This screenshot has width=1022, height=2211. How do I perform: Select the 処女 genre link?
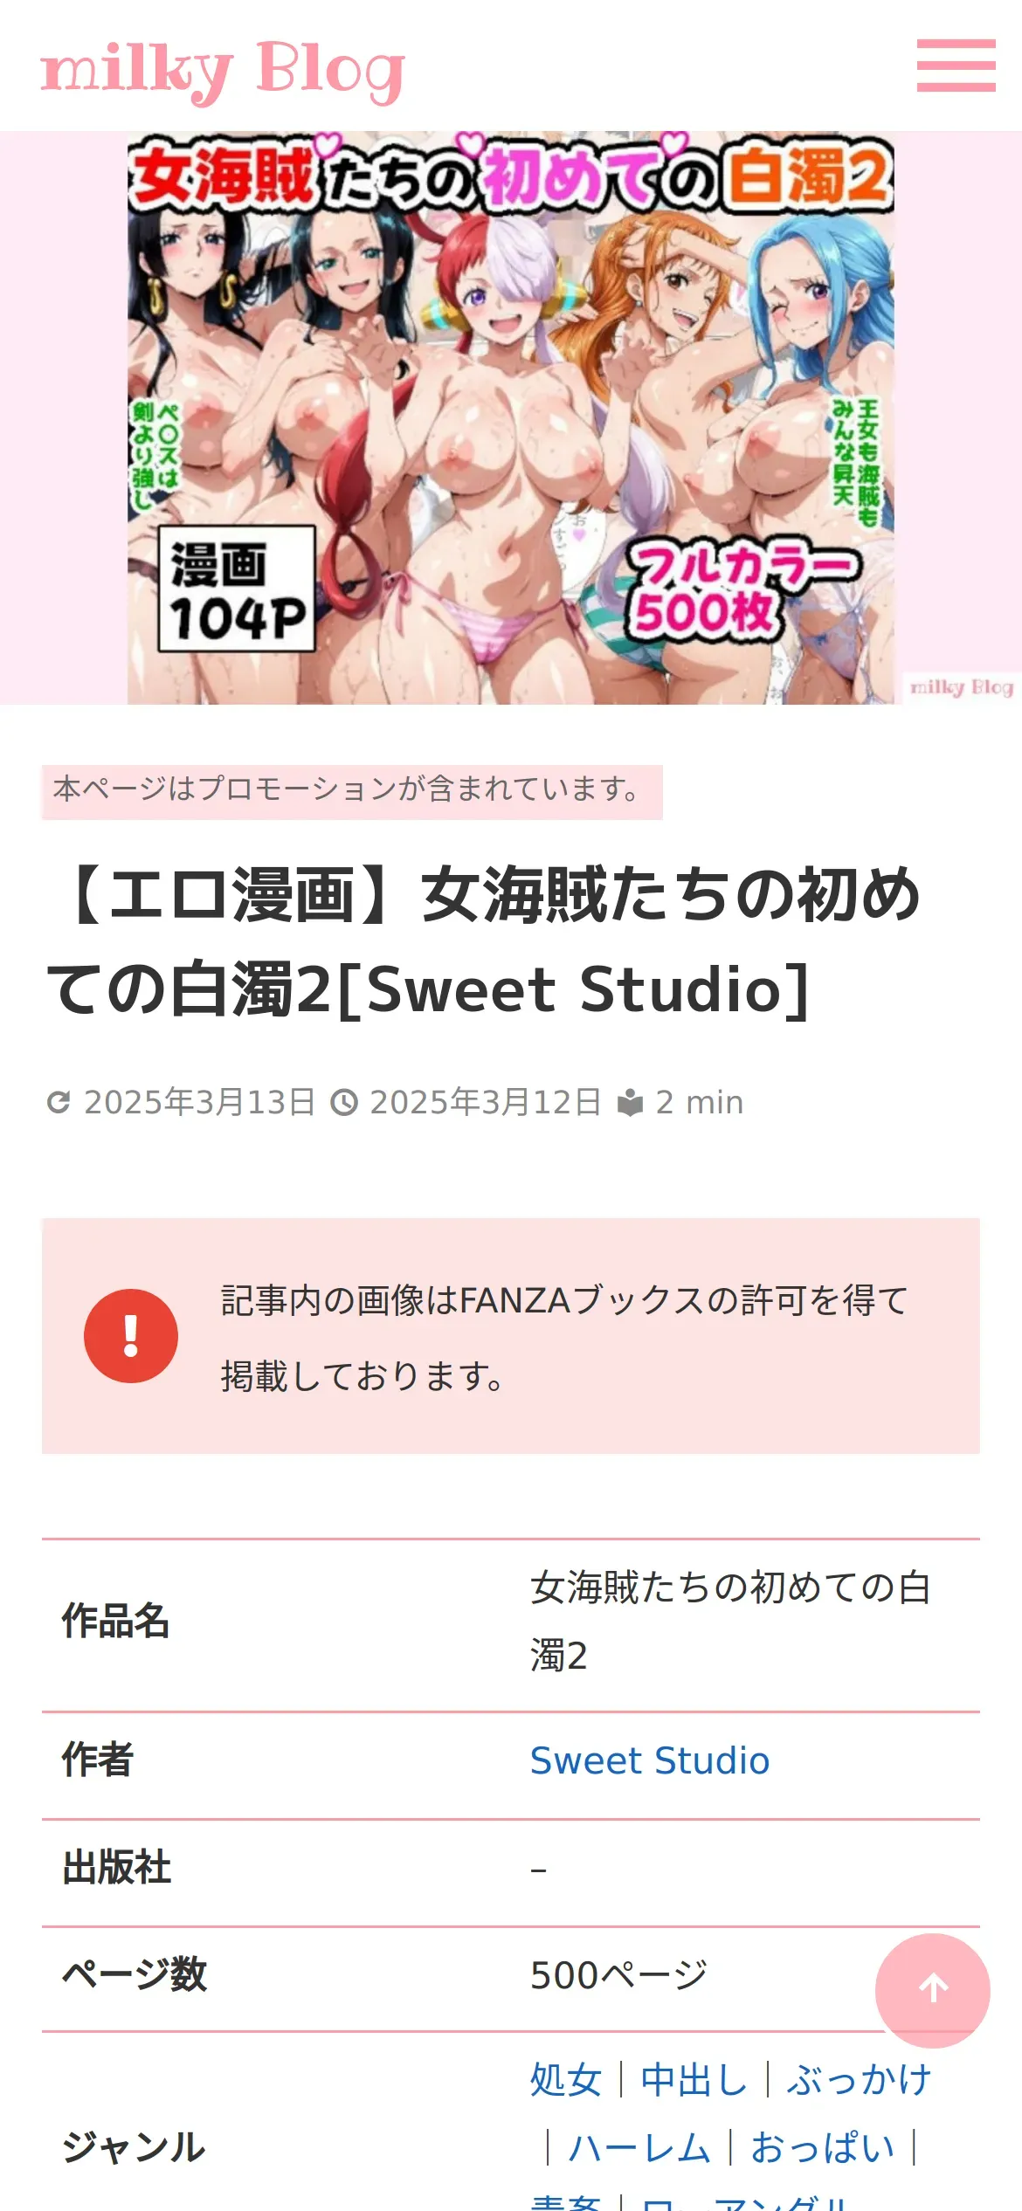point(566,2079)
